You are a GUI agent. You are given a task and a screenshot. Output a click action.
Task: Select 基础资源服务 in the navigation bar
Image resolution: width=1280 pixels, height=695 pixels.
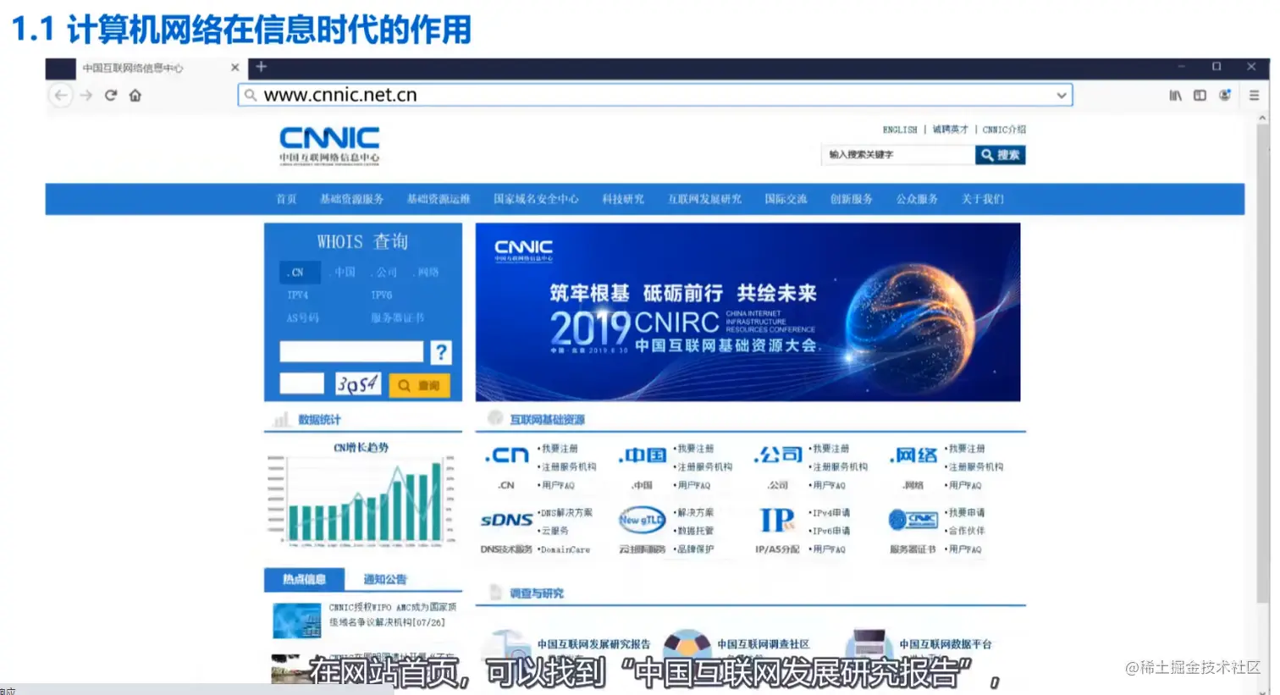pos(351,199)
